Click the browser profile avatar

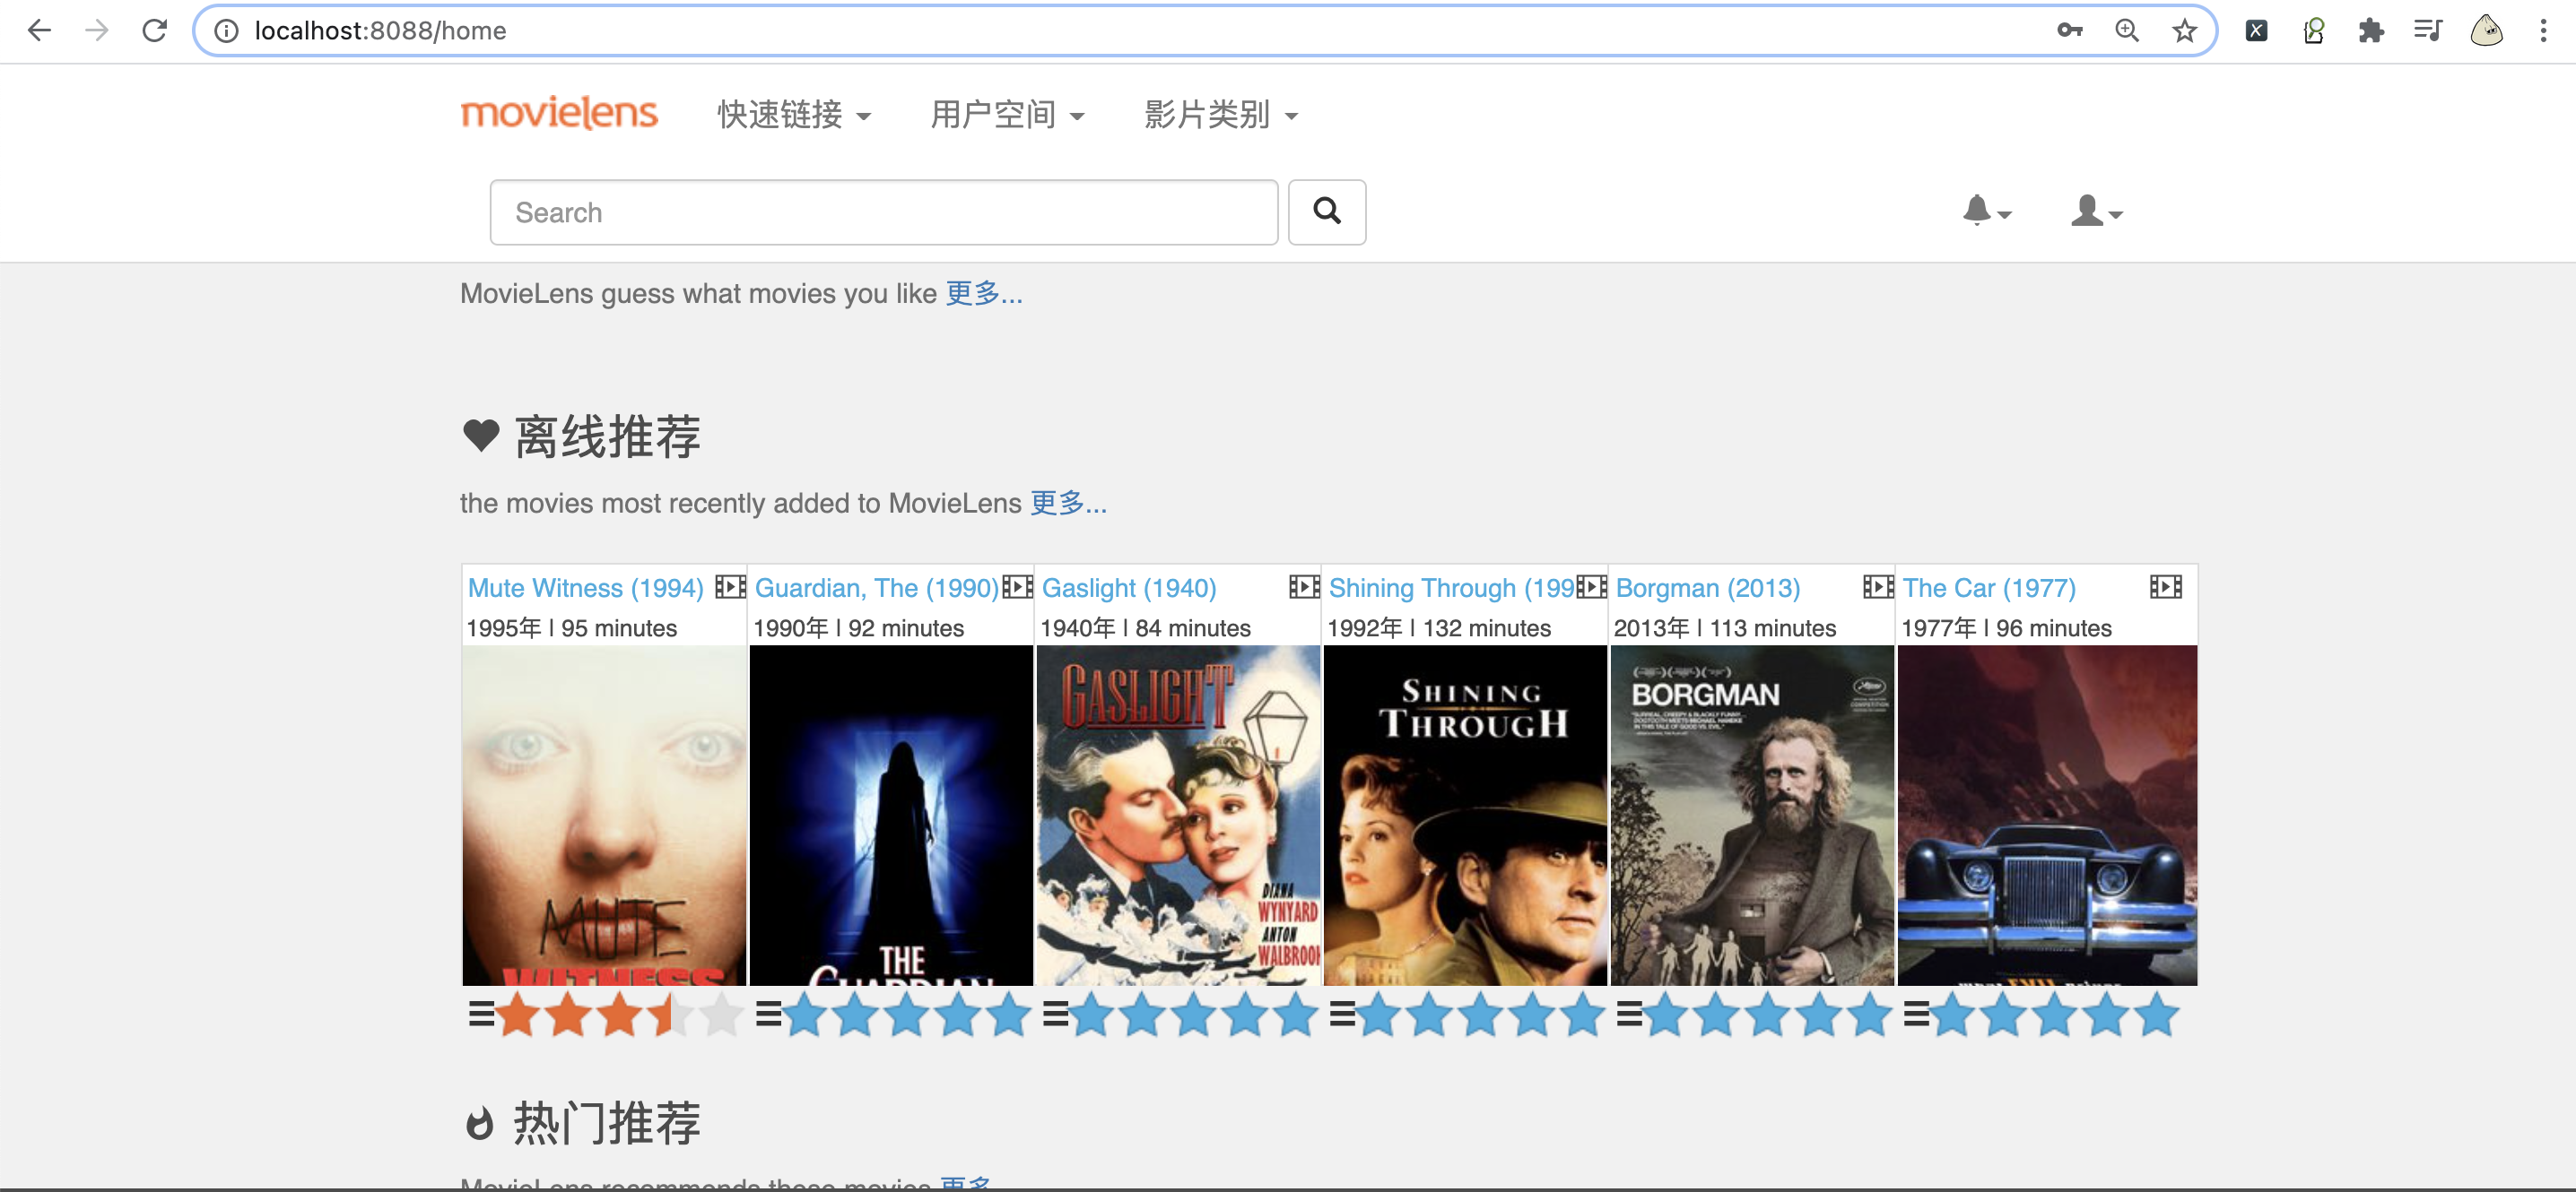2486,31
